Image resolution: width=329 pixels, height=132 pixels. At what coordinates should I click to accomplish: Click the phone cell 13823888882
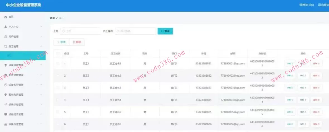click(203, 76)
